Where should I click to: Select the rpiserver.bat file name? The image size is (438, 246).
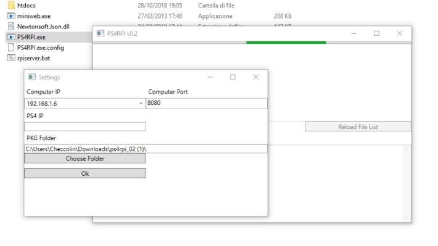pos(33,59)
